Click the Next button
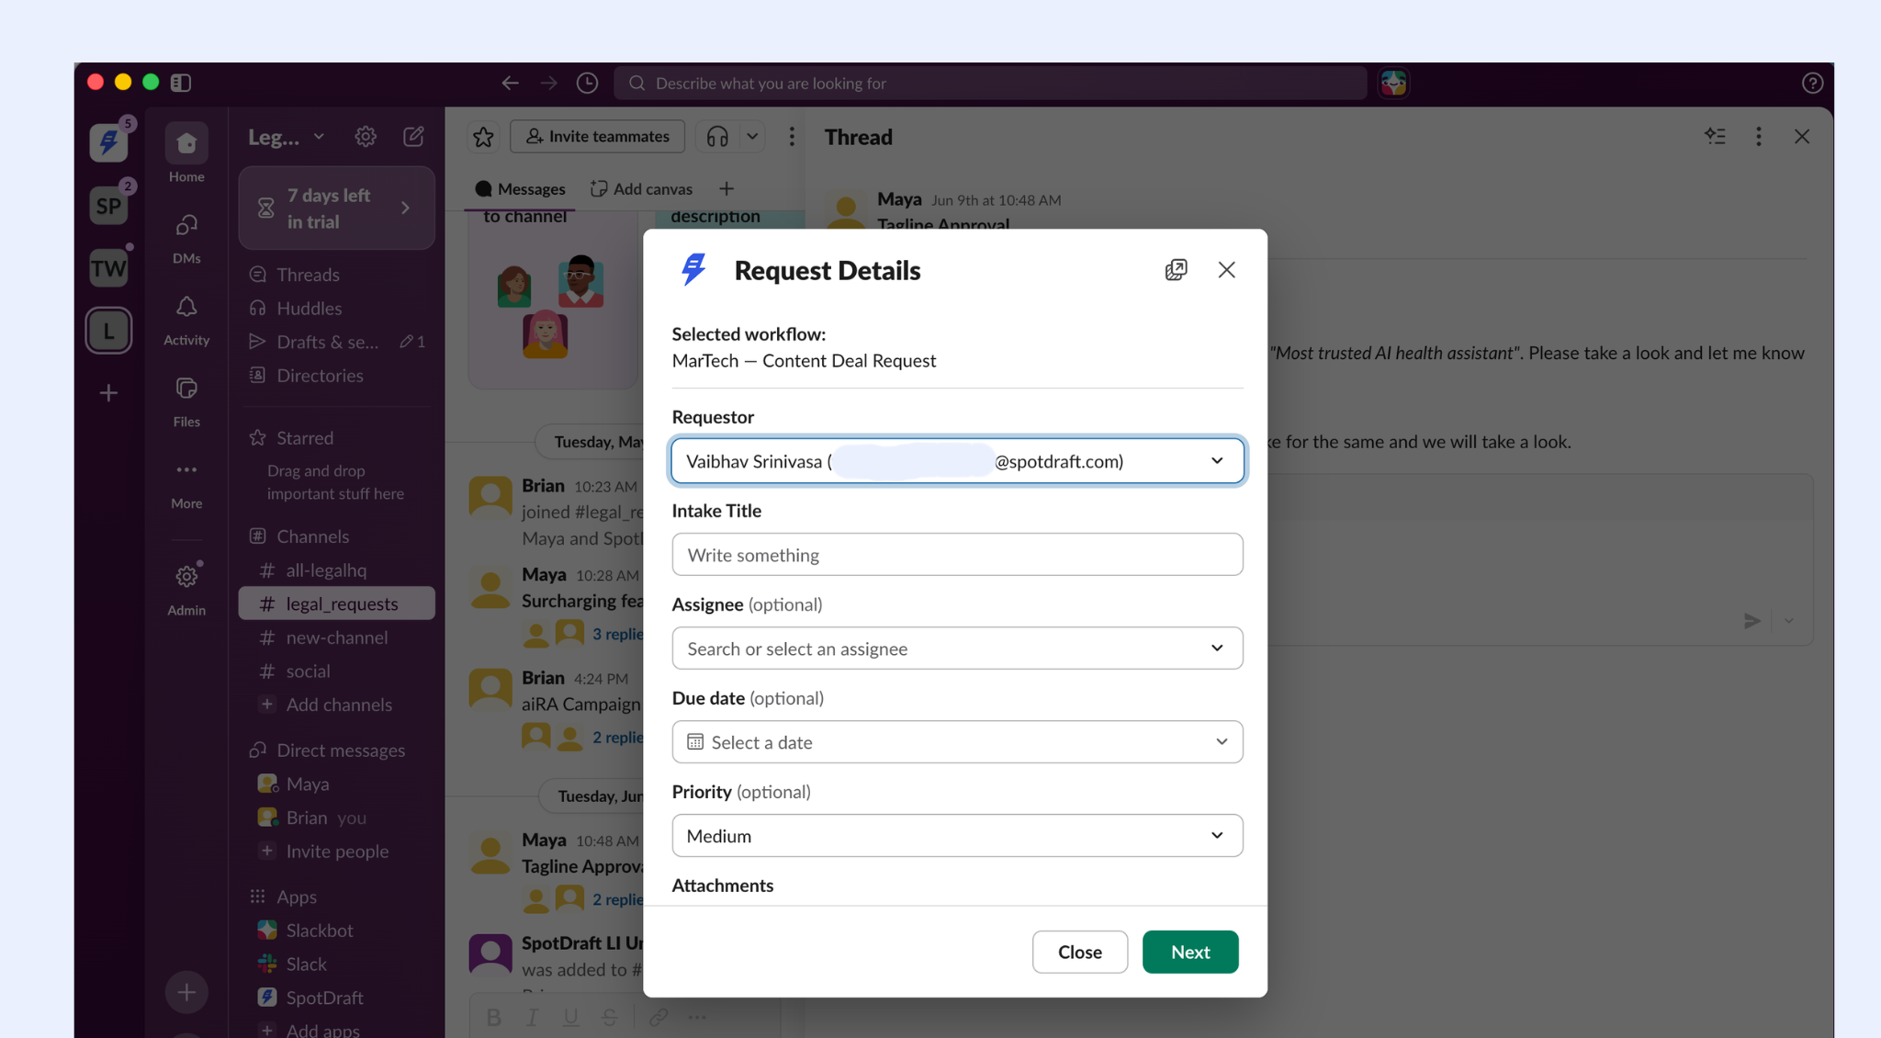The image size is (1881, 1038). (1190, 953)
